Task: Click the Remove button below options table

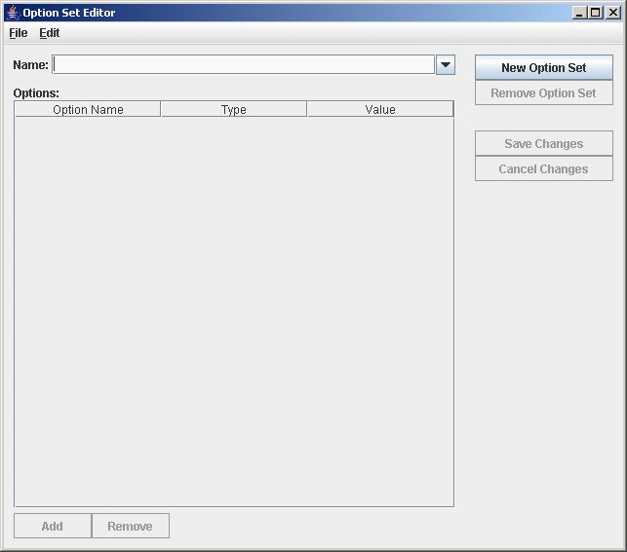Action: pyautogui.click(x=131, y=526)
